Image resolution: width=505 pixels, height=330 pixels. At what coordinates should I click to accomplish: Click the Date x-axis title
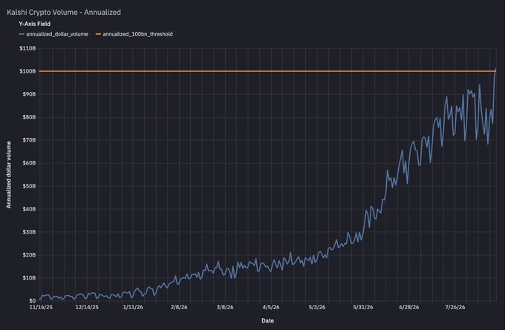click(x=267, y=320)
